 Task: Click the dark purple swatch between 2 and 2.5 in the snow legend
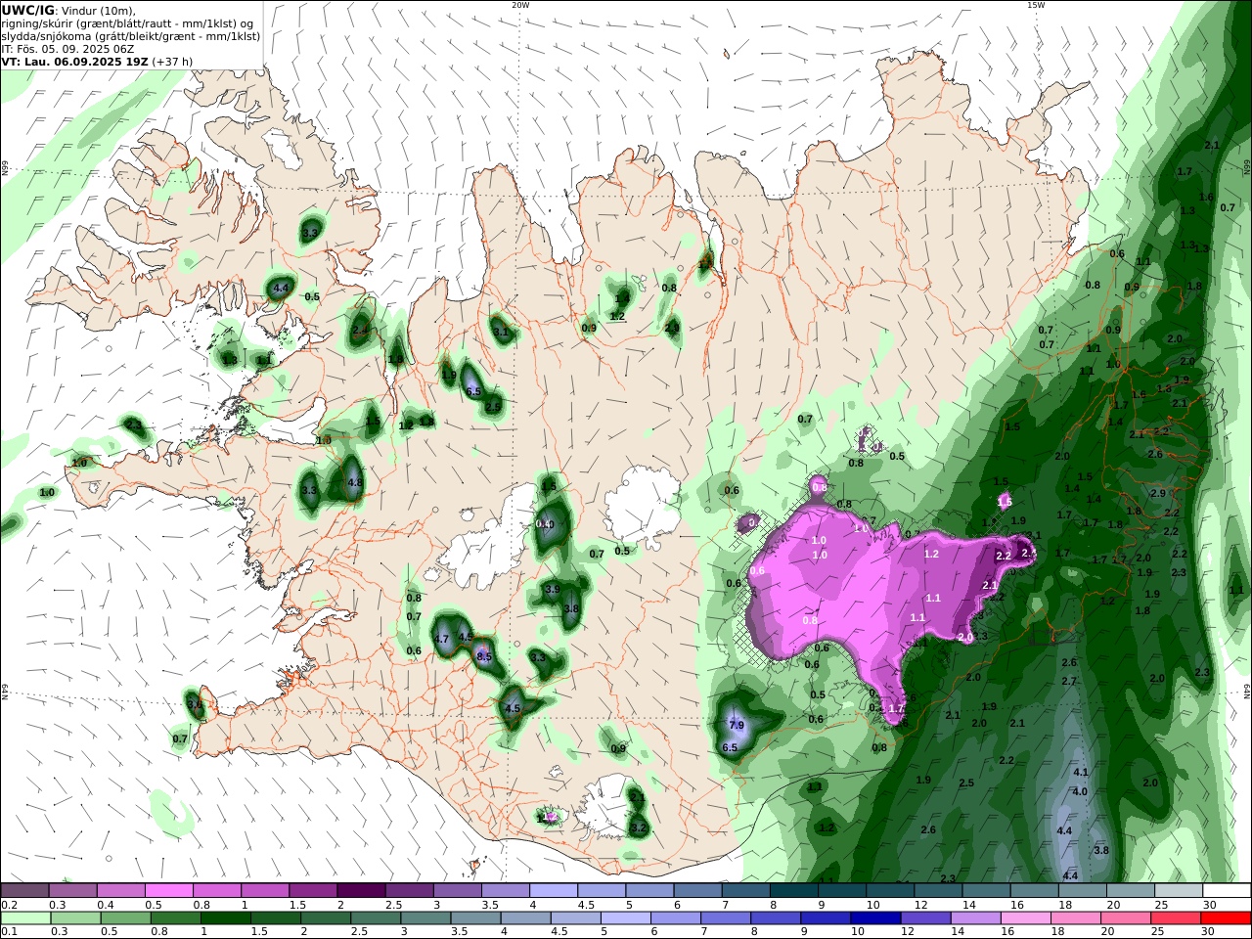[x=361, y=891]
